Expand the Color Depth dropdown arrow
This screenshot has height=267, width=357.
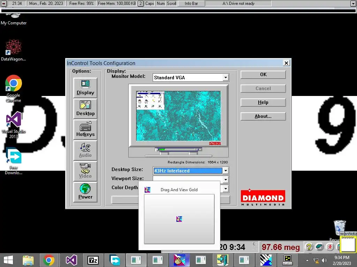click(226, 188)
